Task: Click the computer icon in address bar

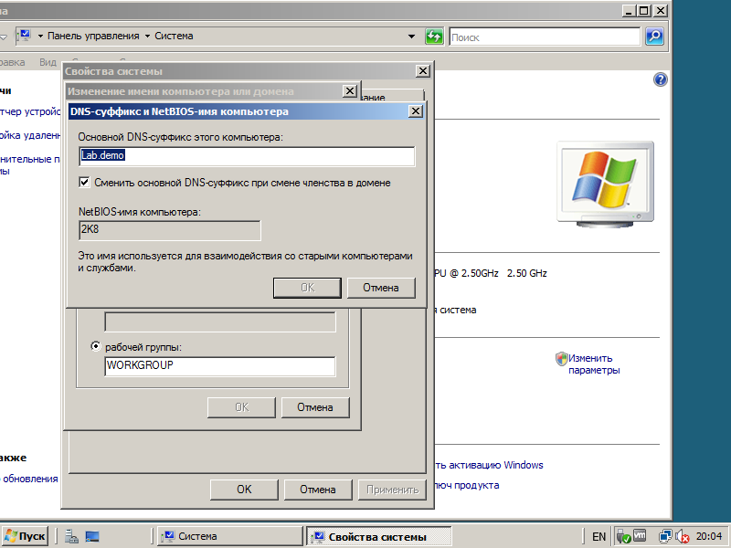Action: [25, 36]
